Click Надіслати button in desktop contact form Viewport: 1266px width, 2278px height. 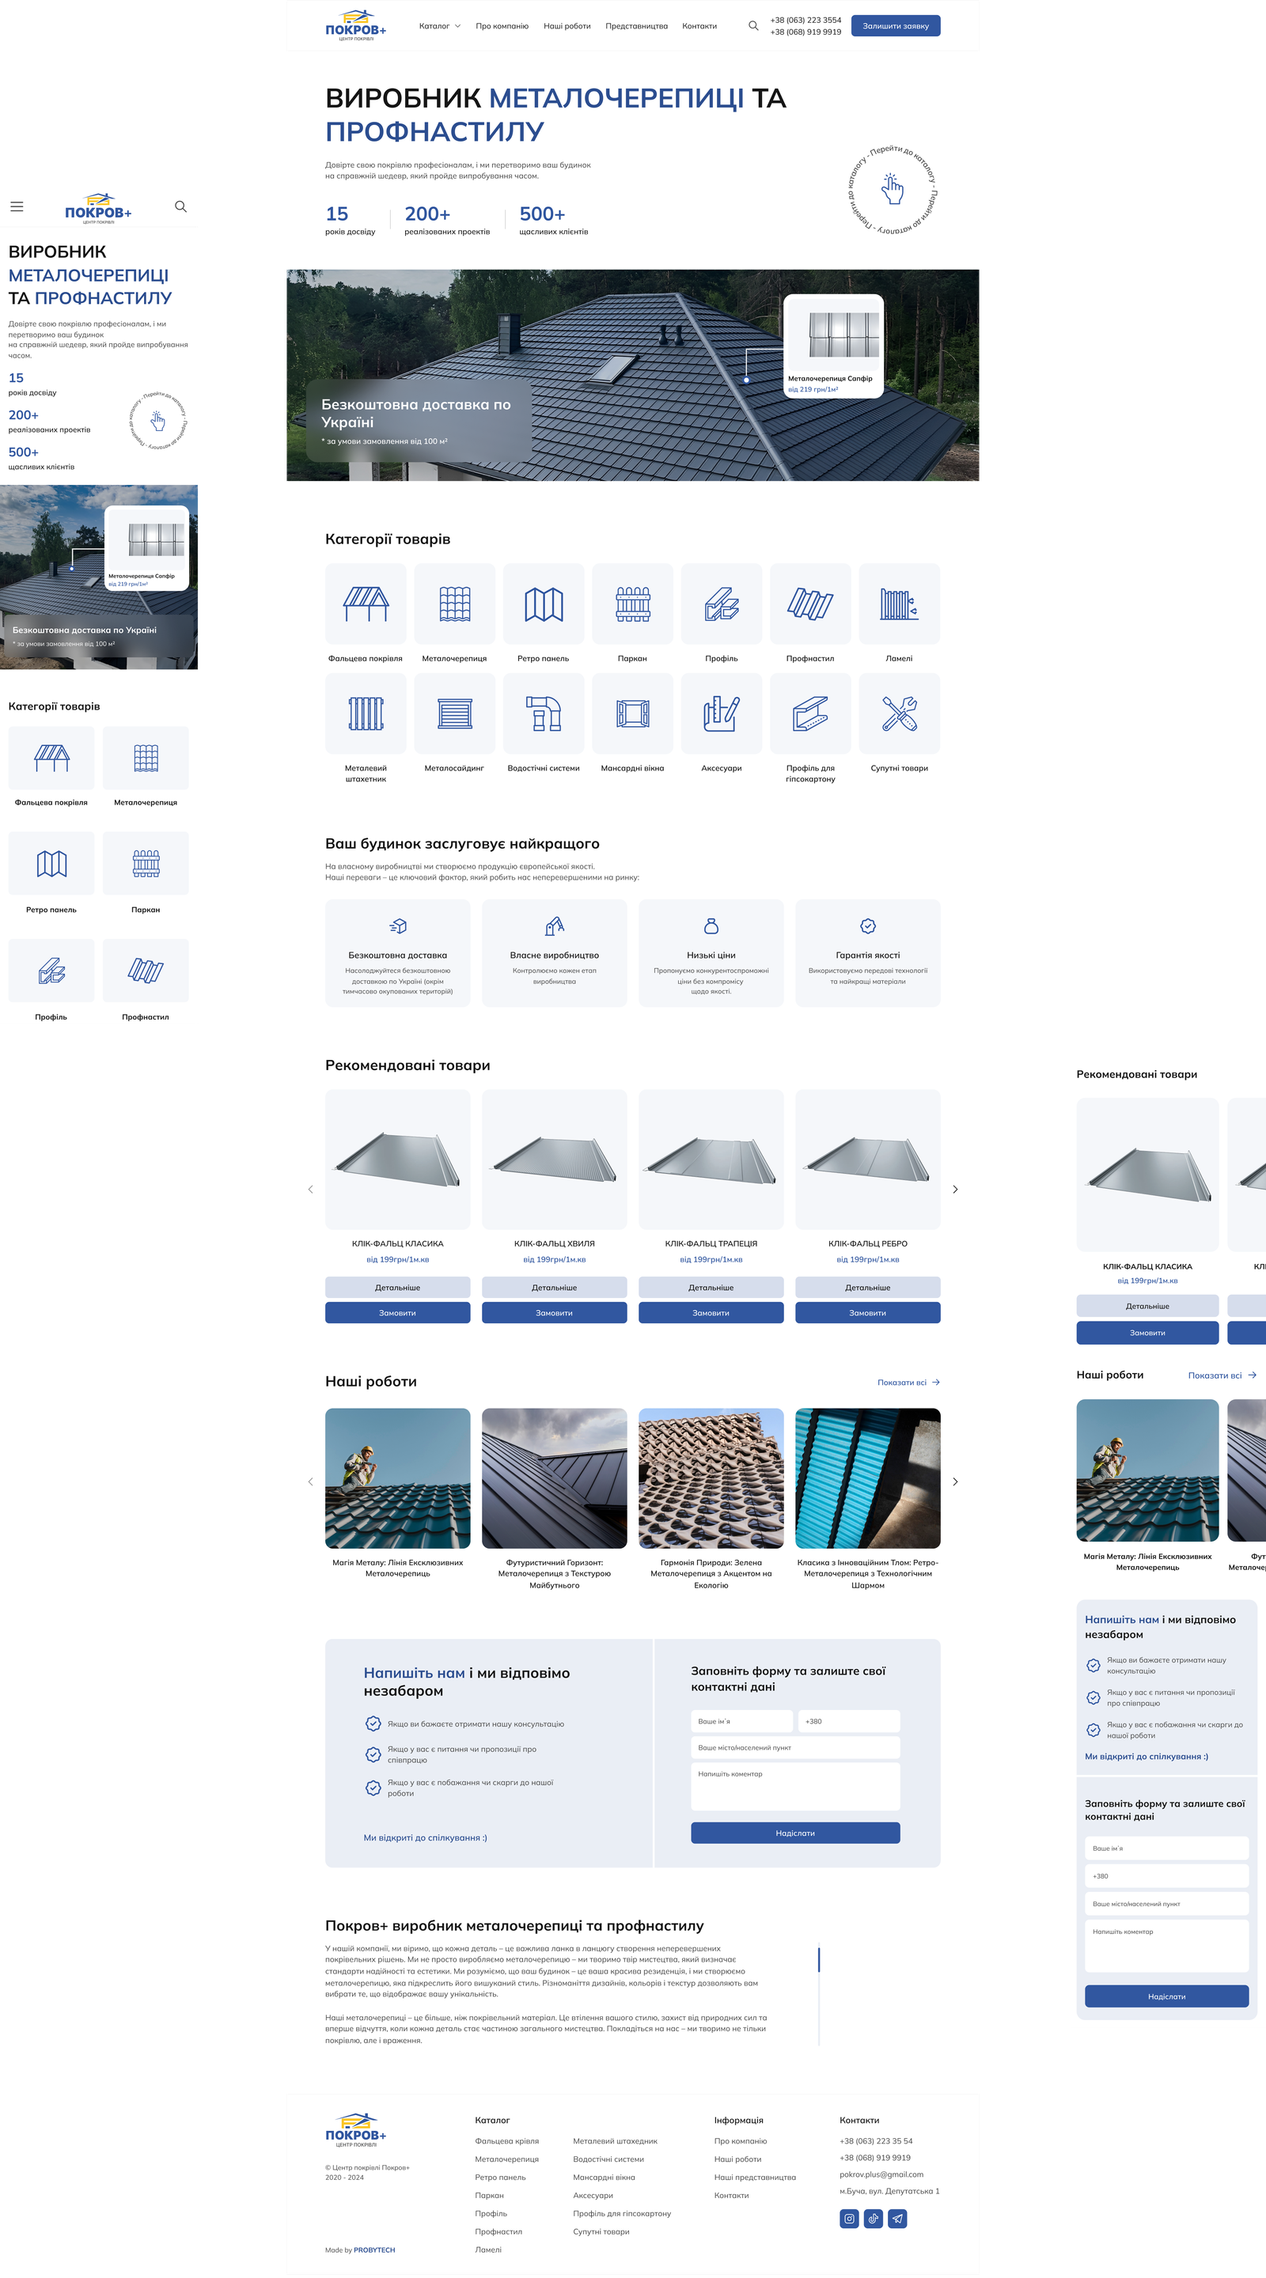click(795, 1833)
